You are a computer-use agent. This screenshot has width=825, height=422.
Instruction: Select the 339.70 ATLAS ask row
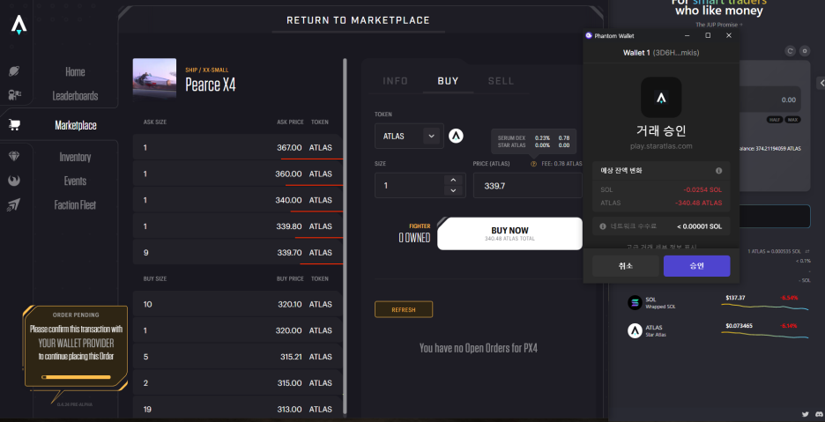(x=237, y=253)
